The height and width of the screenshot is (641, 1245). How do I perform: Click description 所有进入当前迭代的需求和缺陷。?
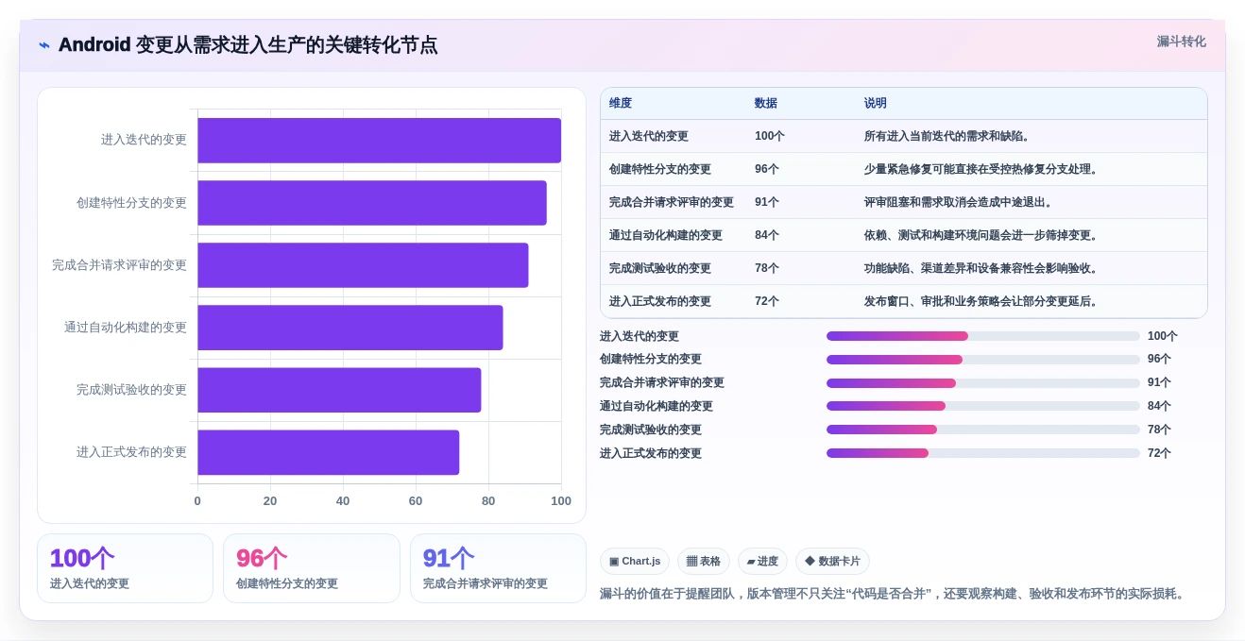pos(949,136)
